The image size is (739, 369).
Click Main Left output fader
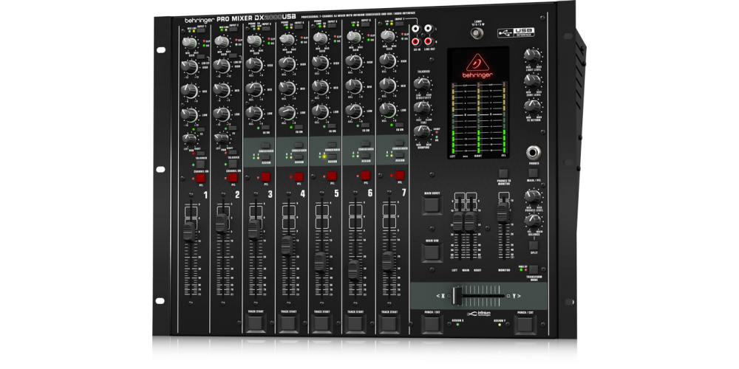click(x=457, y=222)
